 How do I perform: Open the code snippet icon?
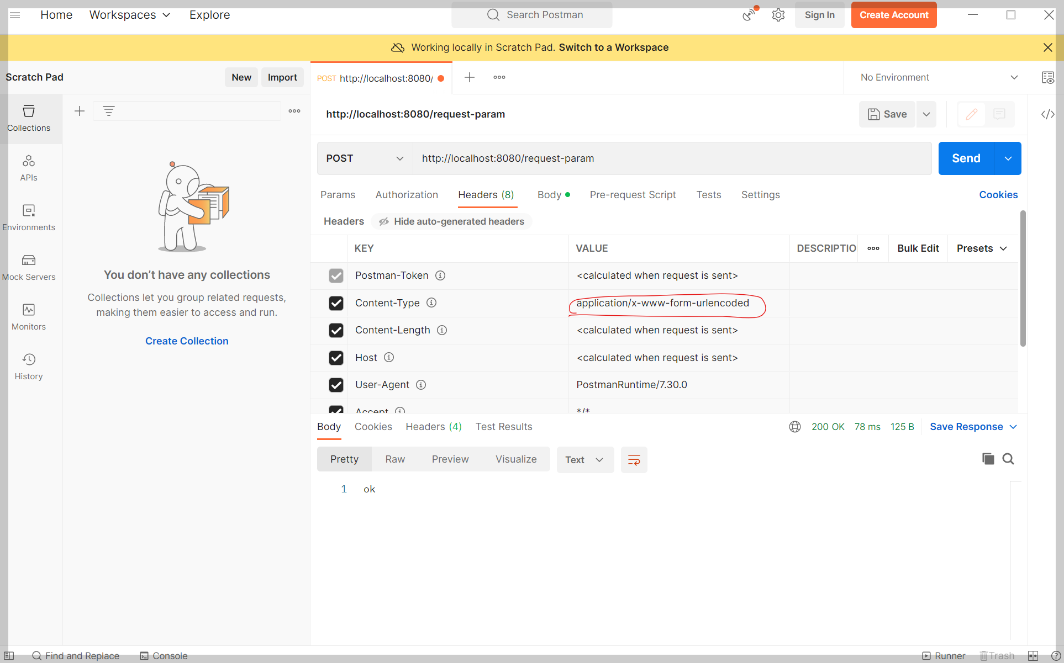pos(1047,114)
